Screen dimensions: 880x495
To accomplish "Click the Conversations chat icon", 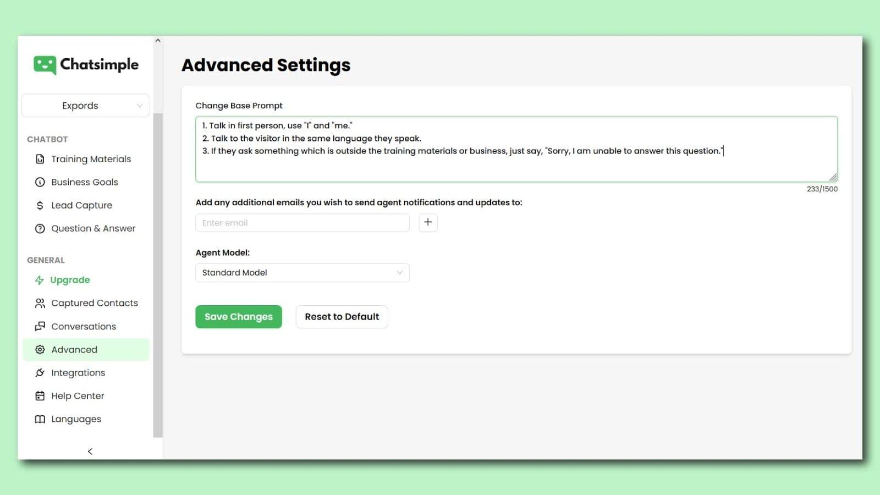I will [x=40, y=326].
